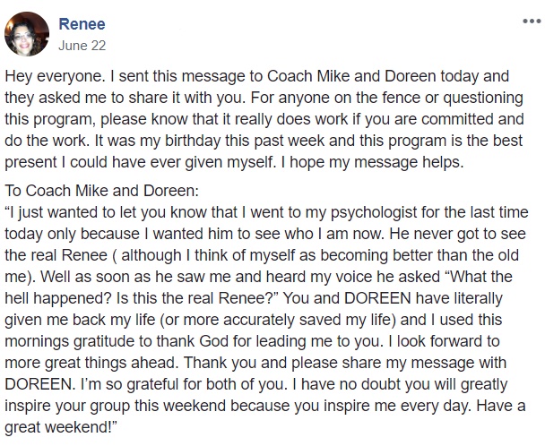The height and width of the screenshot is (446, 545).
Task: Click the phrase "more great things ahead"
Action: click(x=91, y=363)
